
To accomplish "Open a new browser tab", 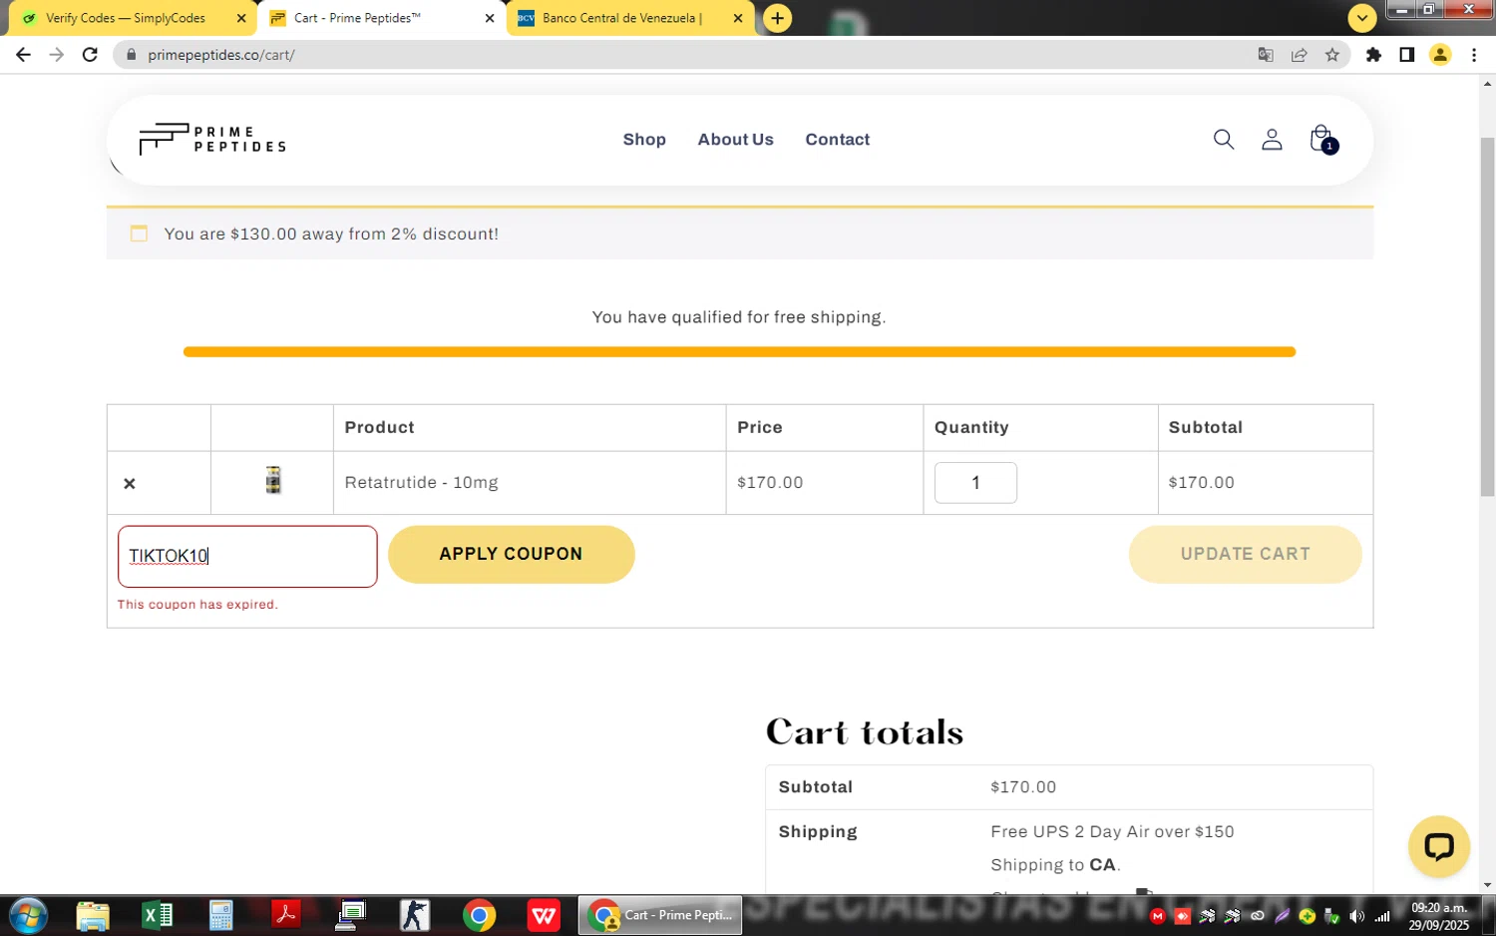I will (778, 18).
